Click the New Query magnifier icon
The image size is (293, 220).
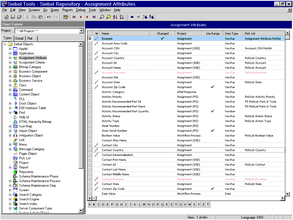click(102, 17)
